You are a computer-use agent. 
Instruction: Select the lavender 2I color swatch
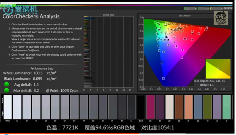[217, 107]
